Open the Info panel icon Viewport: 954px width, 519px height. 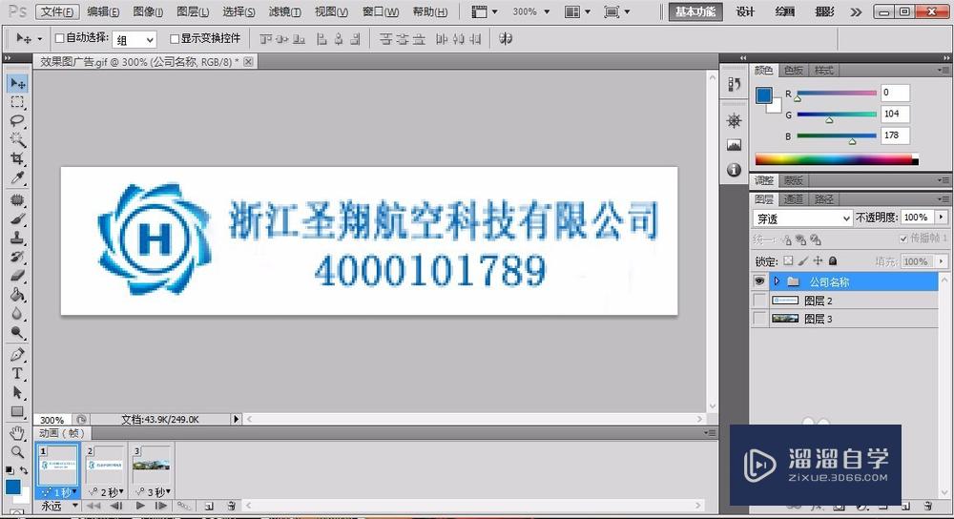(734, 169)
